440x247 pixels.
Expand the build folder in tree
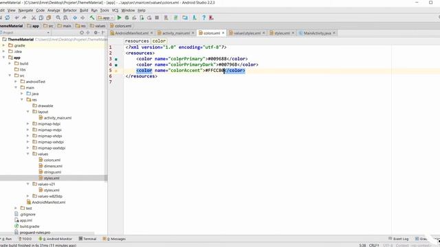(10, 64)
